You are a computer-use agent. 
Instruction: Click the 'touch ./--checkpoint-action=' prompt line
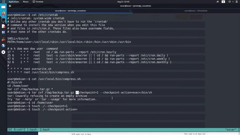click(42, 109)
